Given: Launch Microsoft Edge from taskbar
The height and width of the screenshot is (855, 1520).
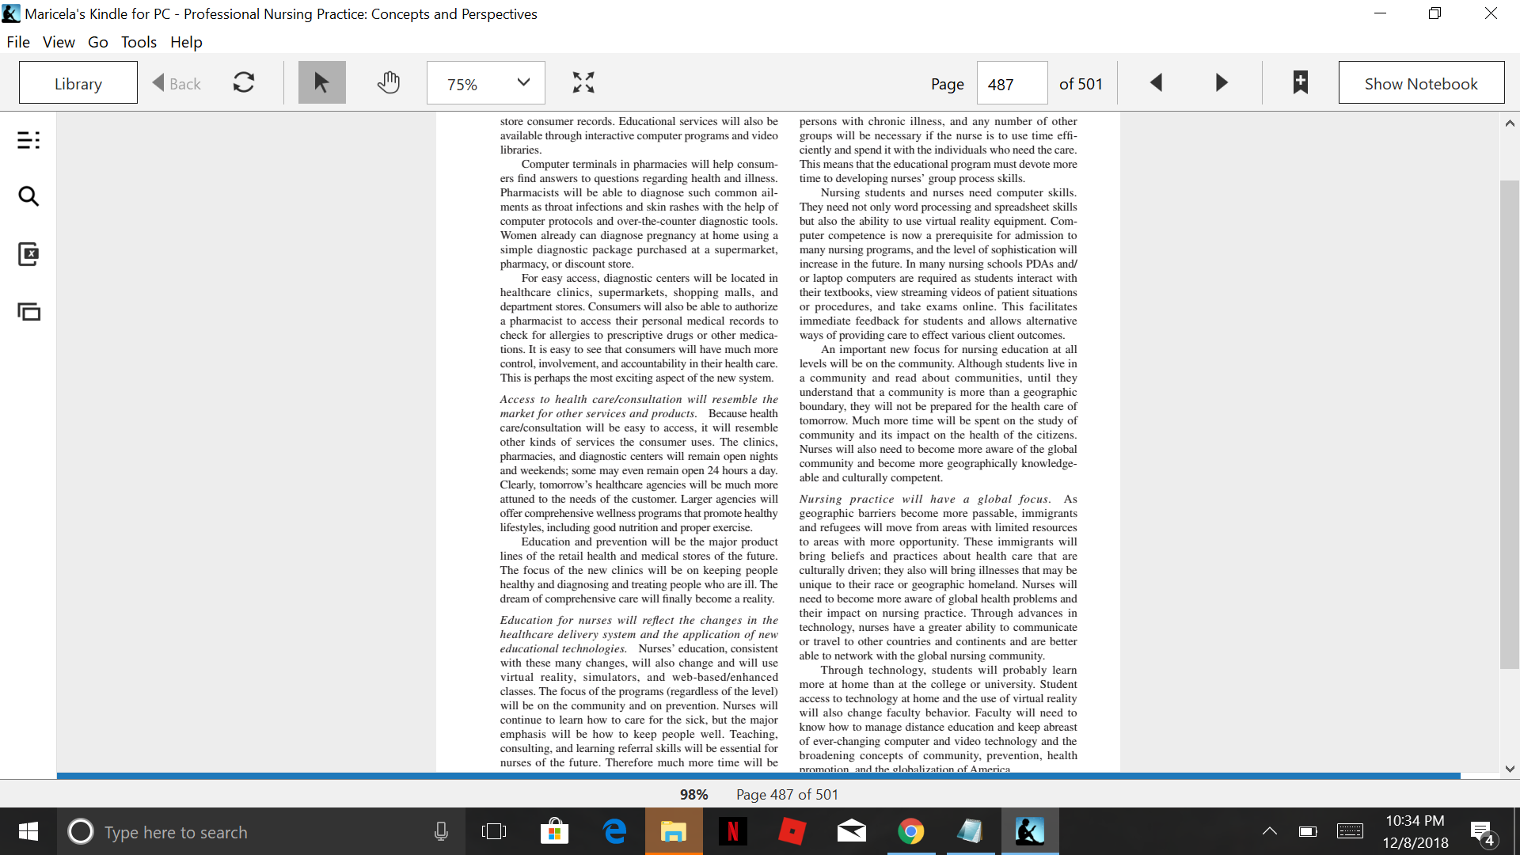Looking at the screenshot, I should click(614, 831).
